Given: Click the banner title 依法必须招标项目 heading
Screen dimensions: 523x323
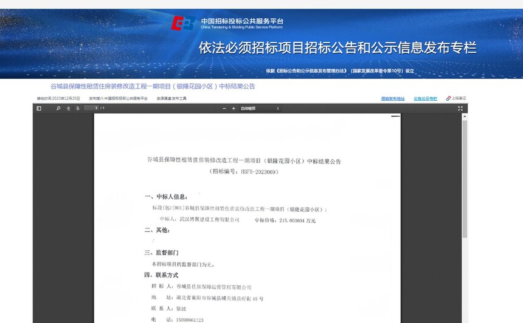Looking at the screenshot, I should (338, 48).
